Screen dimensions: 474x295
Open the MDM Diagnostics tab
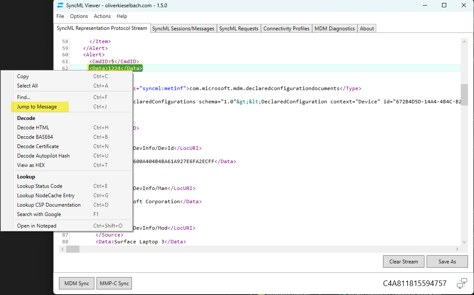335,29
